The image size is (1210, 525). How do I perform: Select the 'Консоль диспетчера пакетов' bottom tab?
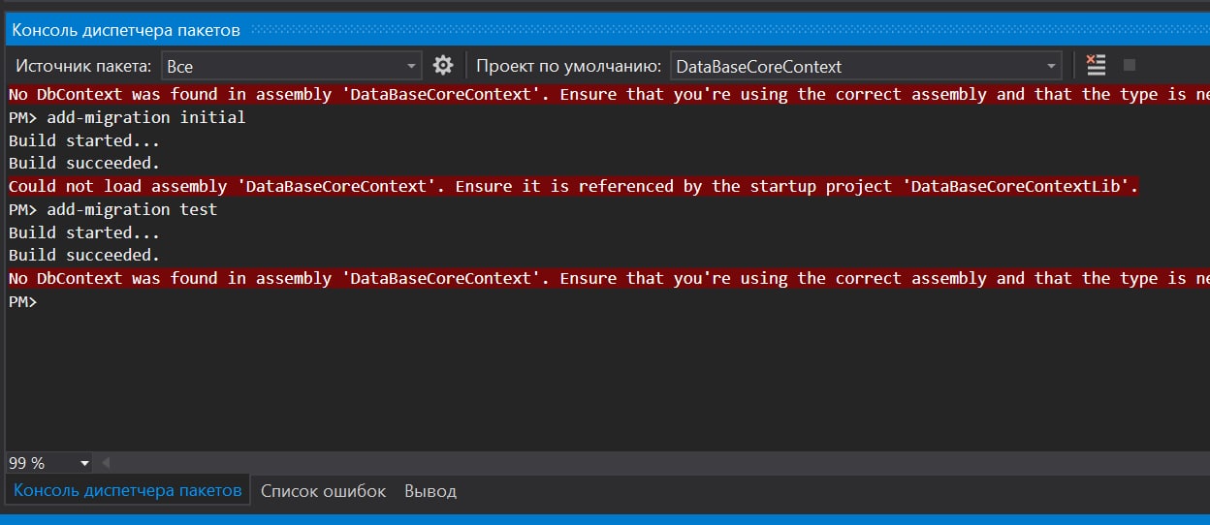coord(127,490)
